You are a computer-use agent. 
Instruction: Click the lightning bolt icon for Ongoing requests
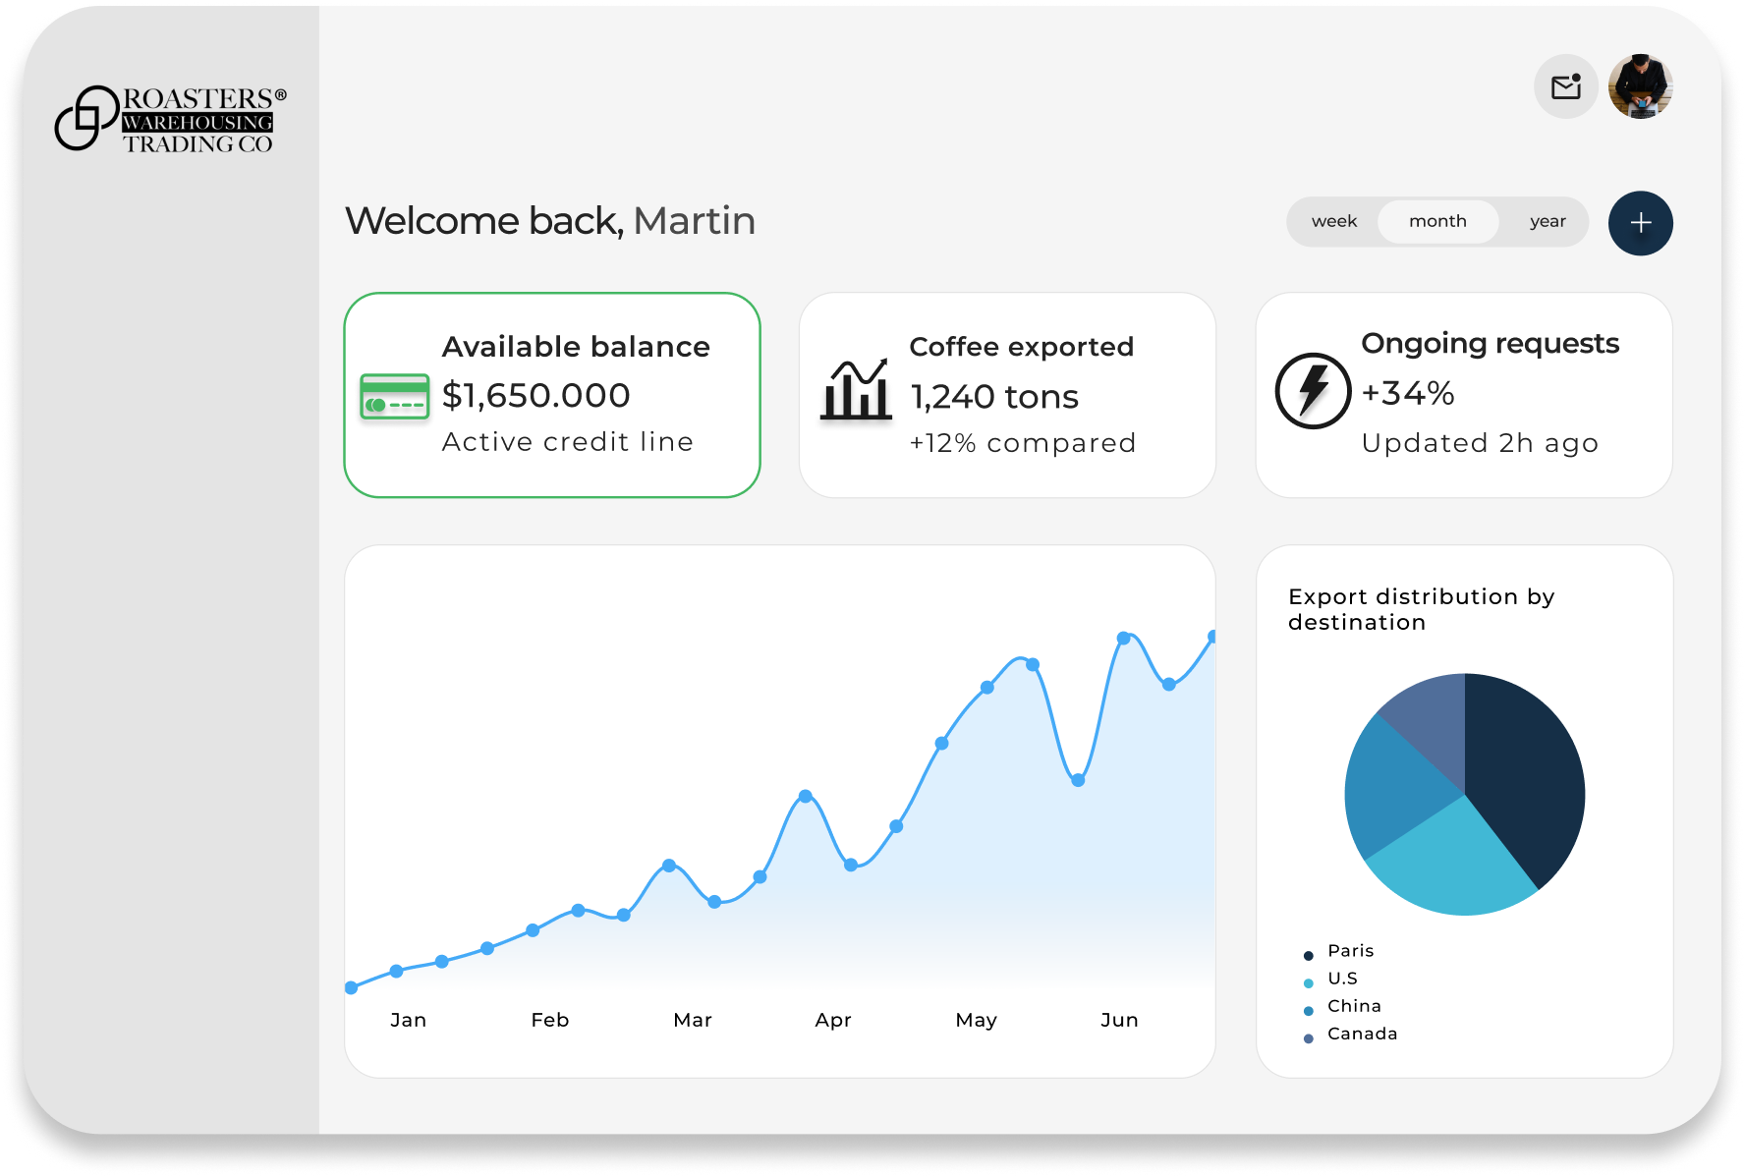point(1313,393)
